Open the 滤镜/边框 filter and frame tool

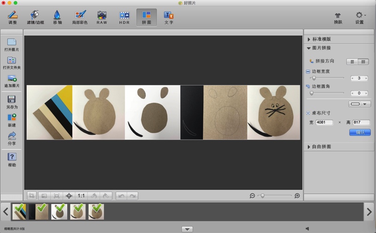35,17
